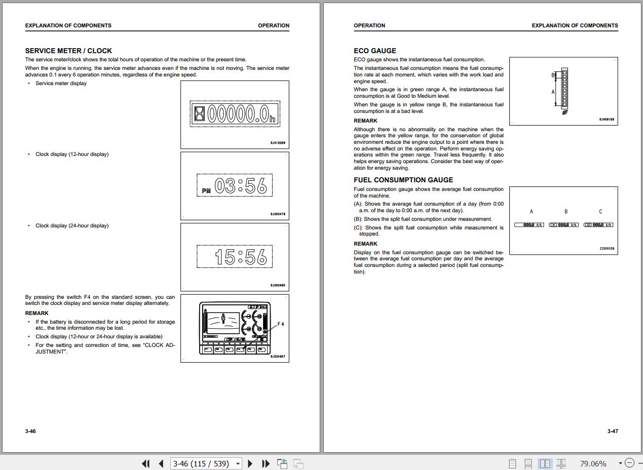This screenshot has width=643, height=470.
Task: Click 'Clock display (24-hour display)' bullet text
Action: tap(72, 225)
